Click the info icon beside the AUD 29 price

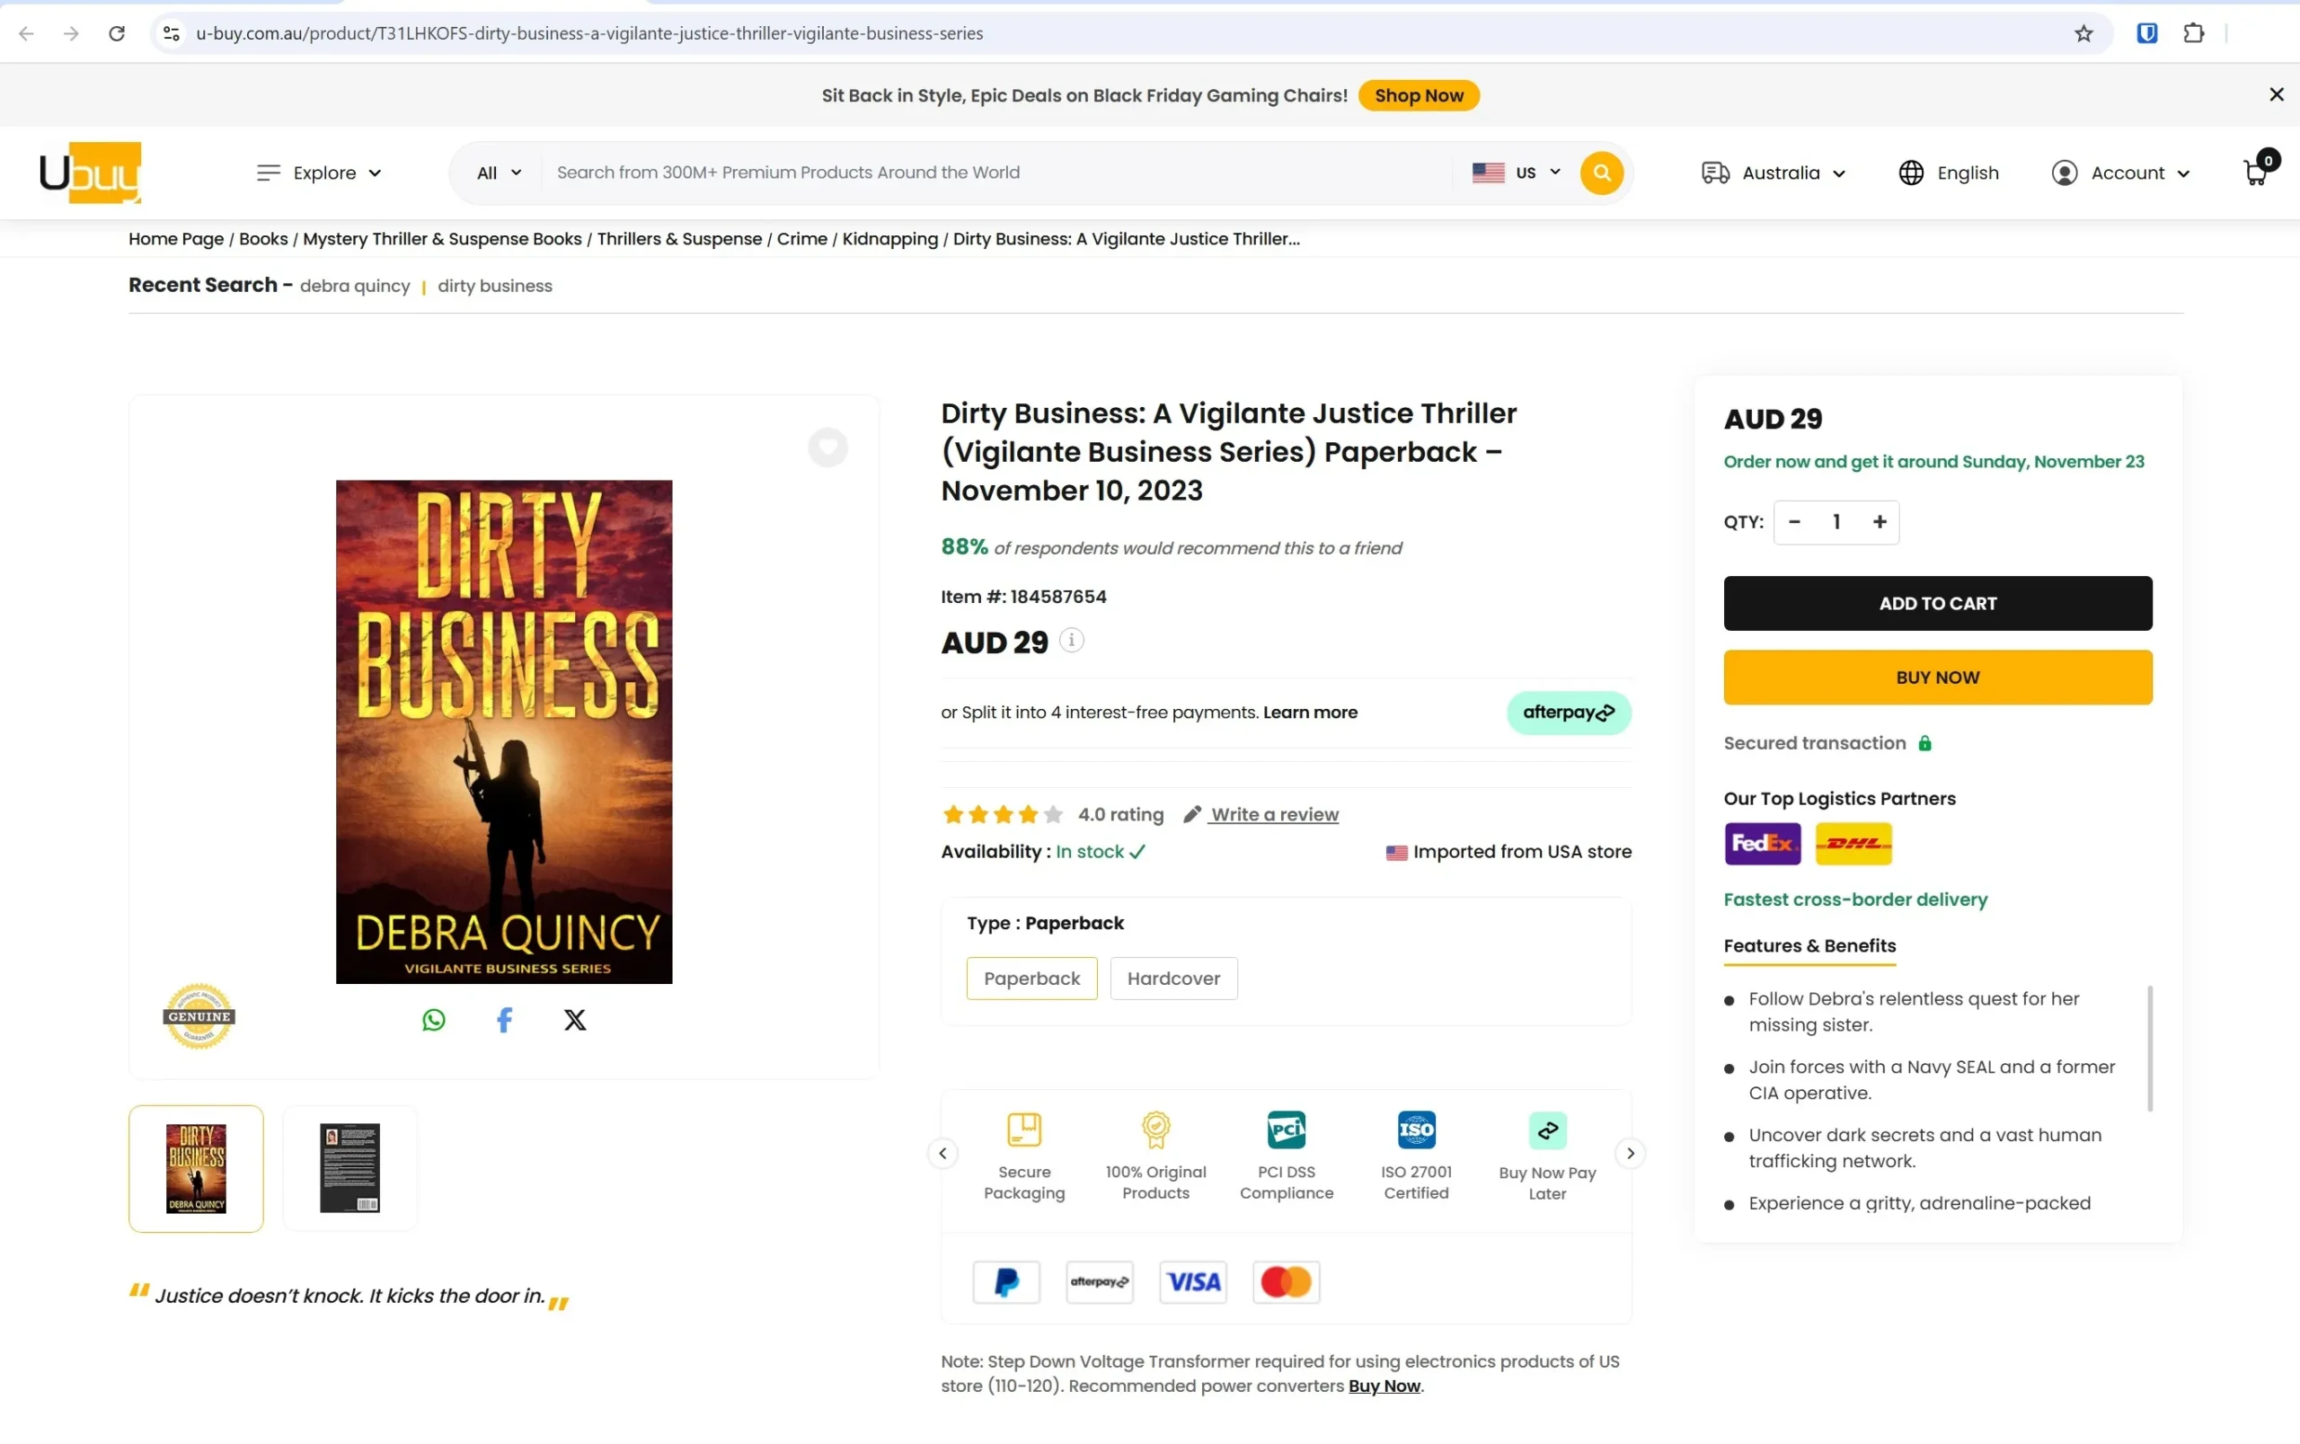point(1071,641)
